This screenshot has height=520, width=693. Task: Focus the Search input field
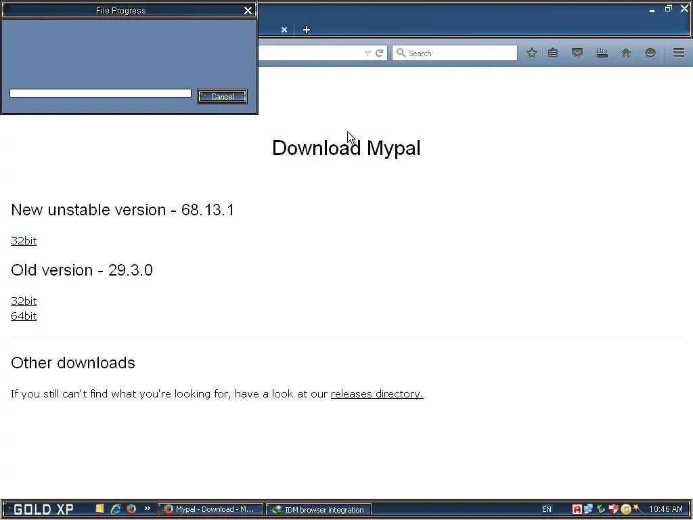click(x=455, y=53)
